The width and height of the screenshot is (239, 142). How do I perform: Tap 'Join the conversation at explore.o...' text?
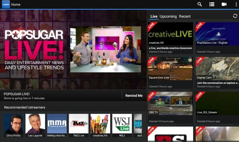(218, 83)
